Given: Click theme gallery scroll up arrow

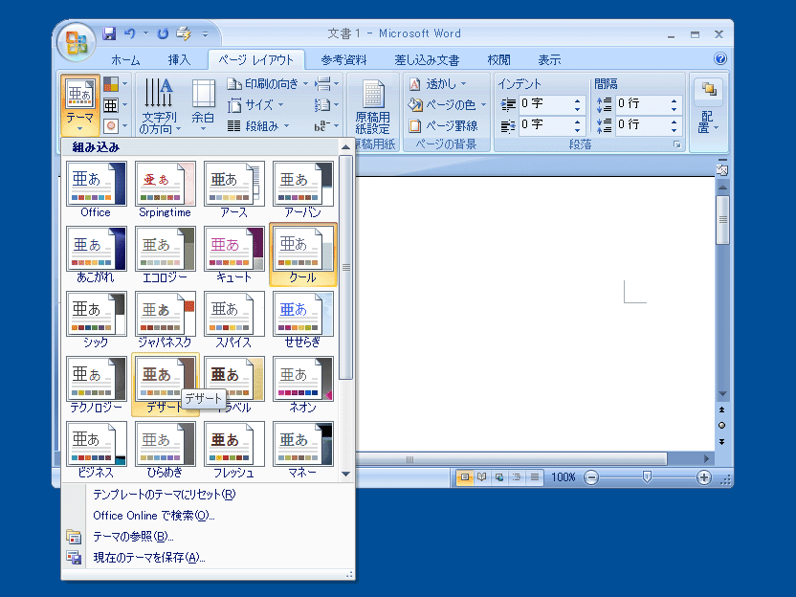Looking at the screenshot, I should (345, 147).
